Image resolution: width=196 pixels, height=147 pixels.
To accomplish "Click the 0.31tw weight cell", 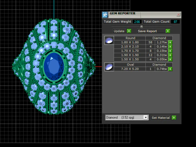I will pos(162,55).
